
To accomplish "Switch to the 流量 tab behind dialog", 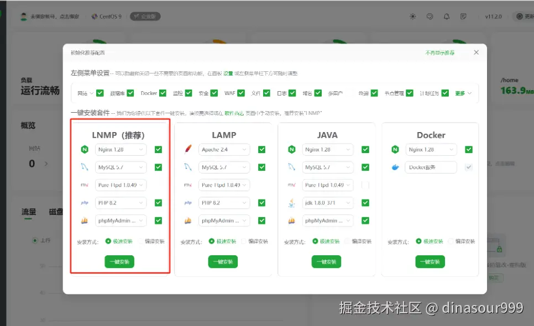I will click(x=29, y=212).
